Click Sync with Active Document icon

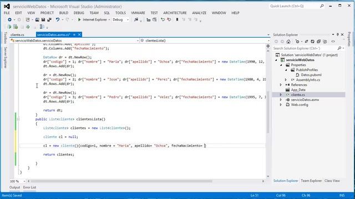(x=306, y=41)
